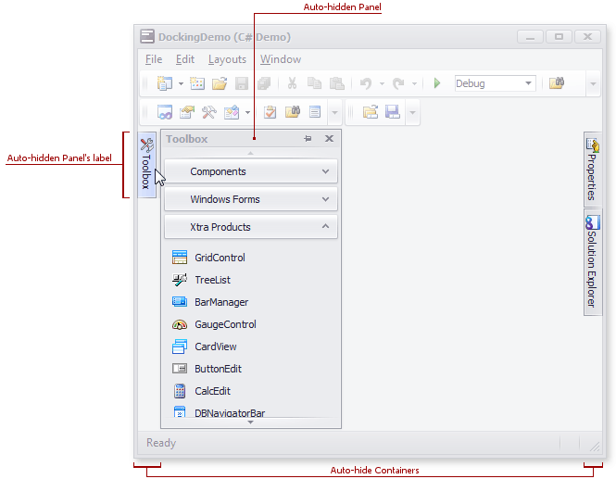This screenshot has height=479, width=616.
Task: Pin the Toolbox panel with pushpin
Action: tap(308, 139)
